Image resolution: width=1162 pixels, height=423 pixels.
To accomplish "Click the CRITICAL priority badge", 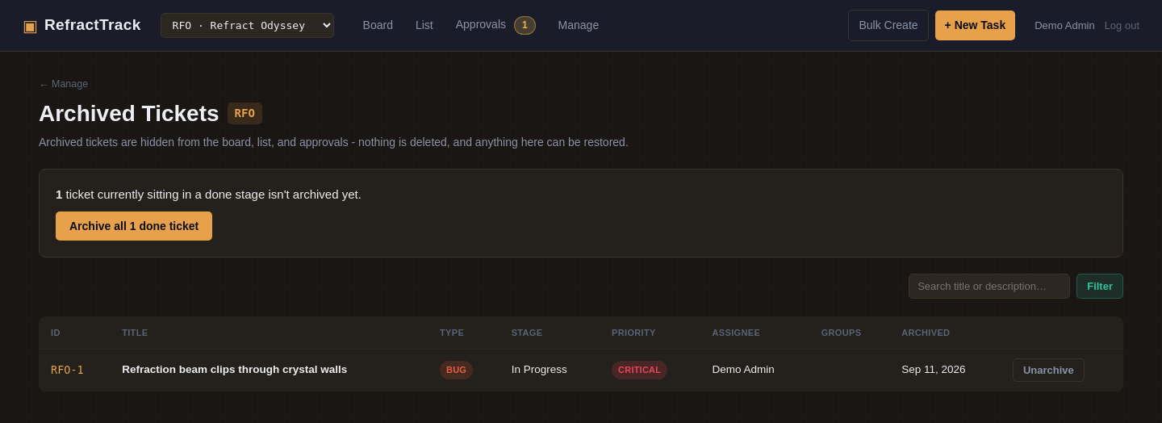I will point(639,370).
